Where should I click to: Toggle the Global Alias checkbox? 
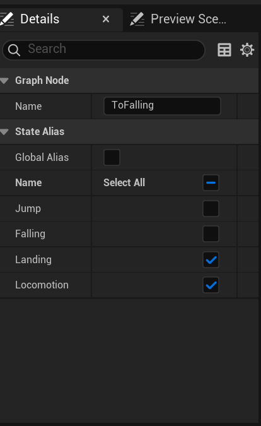point(112,157)
